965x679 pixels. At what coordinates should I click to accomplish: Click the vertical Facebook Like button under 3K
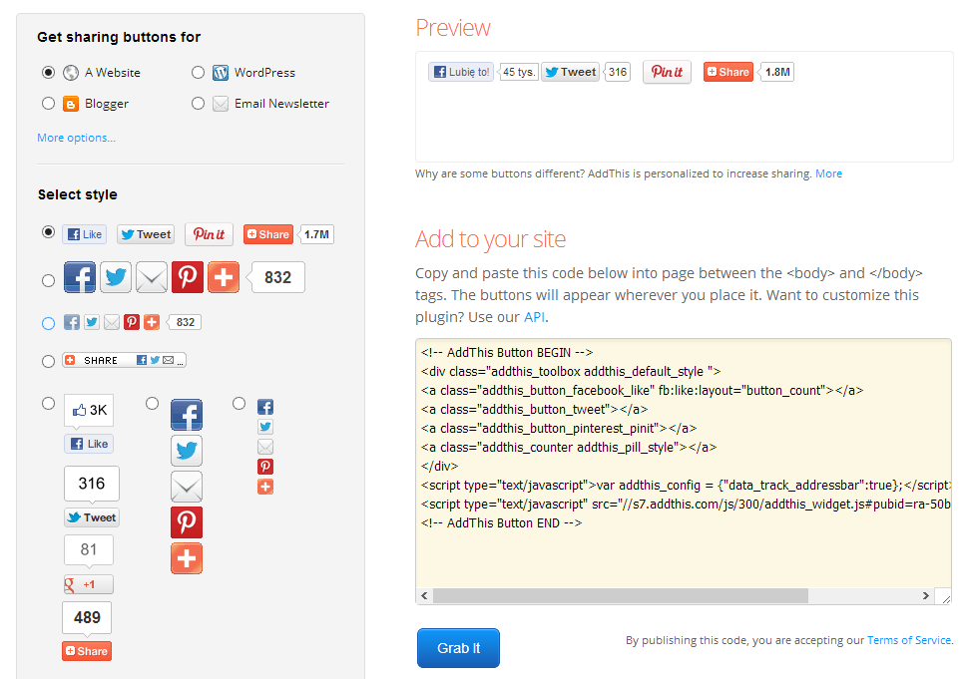(x=89, y=444)
